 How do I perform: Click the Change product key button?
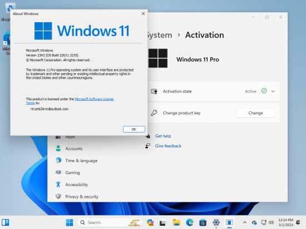(255, 113)
